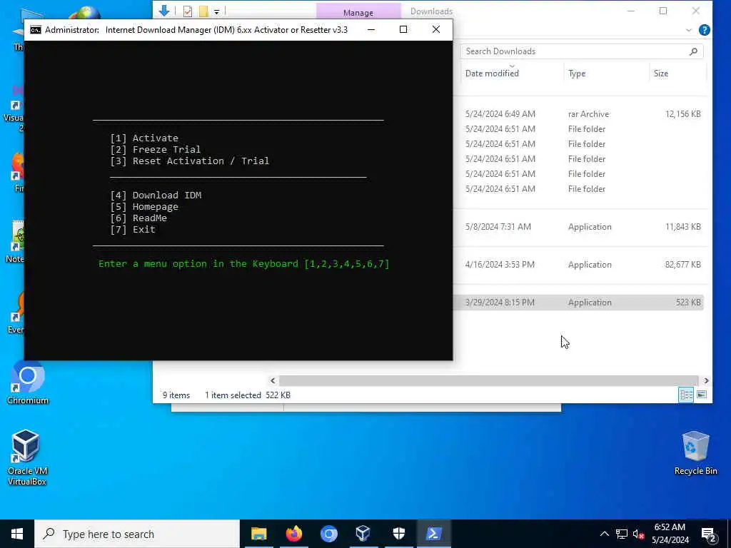Viewport: 731px width, 548px height.
Task: Open the Recycle Bin on the desktop
Action: 695,453
